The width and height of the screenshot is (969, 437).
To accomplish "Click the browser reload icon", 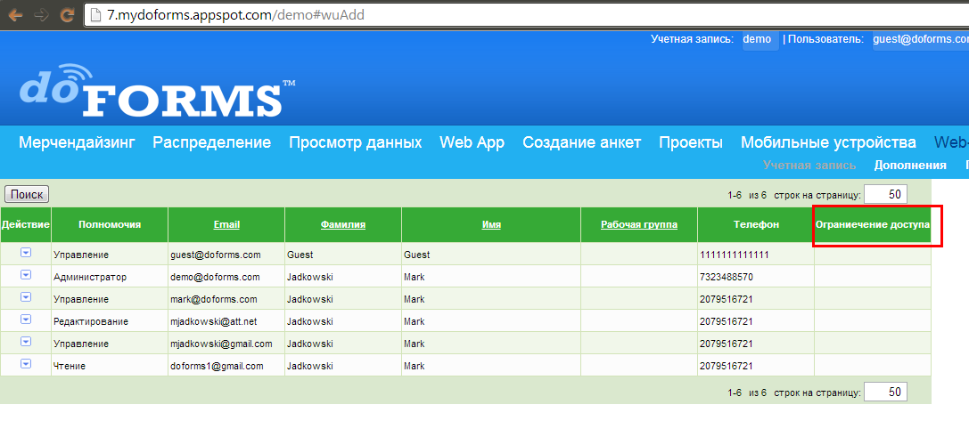I will (67, 15).
